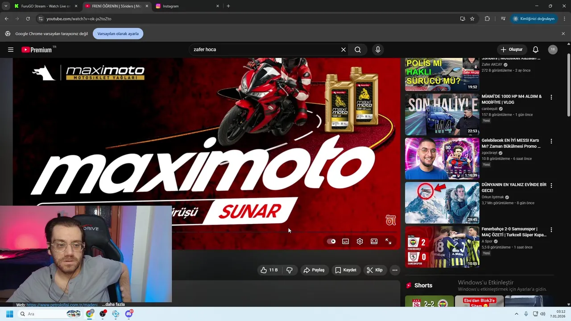Go back with the browser back arrow
Viewport: 571px width, 321px height.
[6, 19]
